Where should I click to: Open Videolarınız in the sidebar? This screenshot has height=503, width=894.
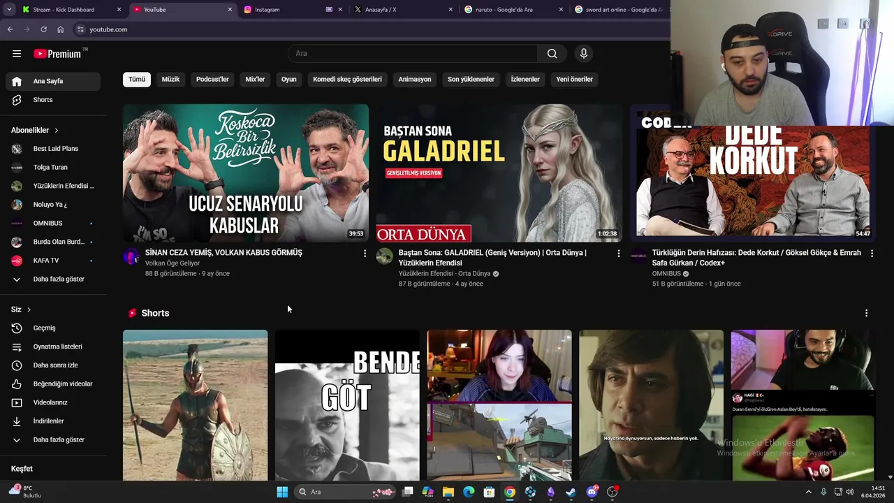(53, 402)
